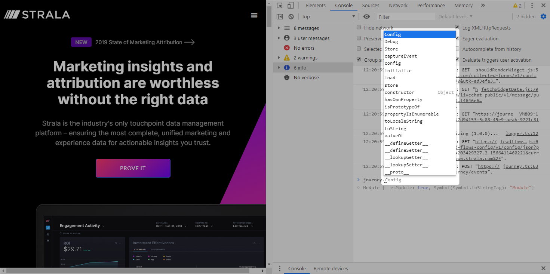Viewport: 550px width, 274px height.
Task: Select the inspect element picker icon
Action: coord(280,5)
